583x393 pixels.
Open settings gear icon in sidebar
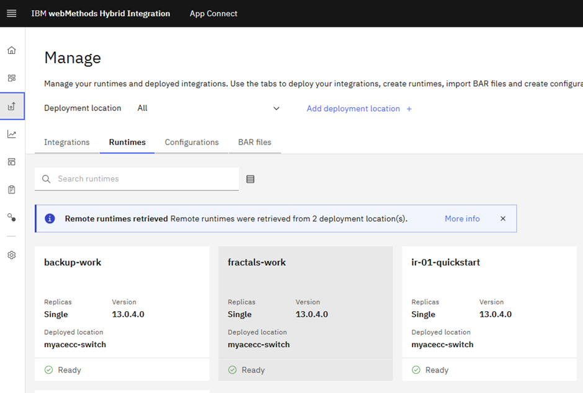pos(12,255)
